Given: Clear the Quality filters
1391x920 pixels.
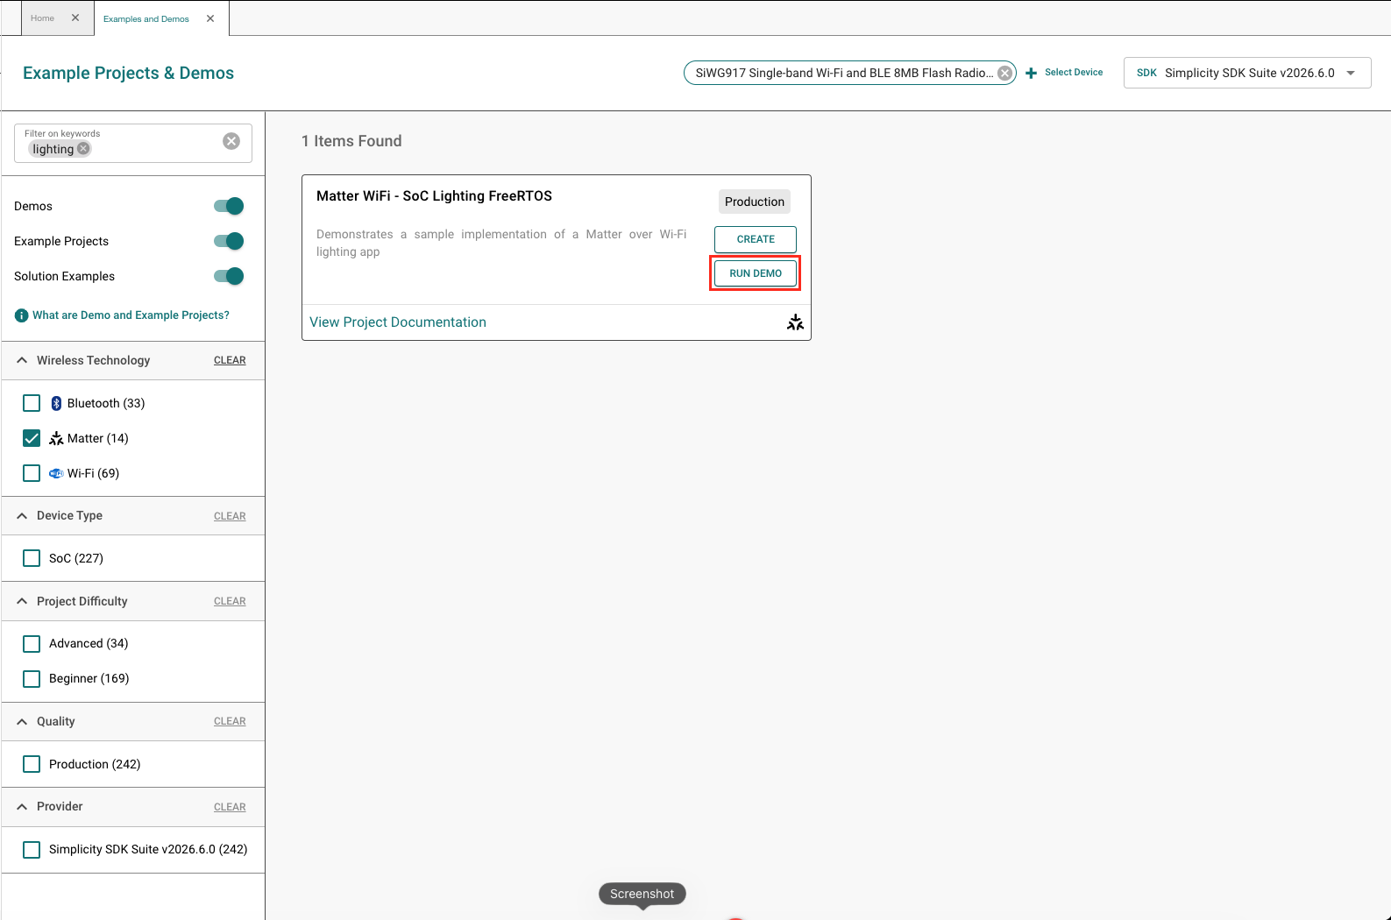Looking at the screenshot, I should click(230, 721).
